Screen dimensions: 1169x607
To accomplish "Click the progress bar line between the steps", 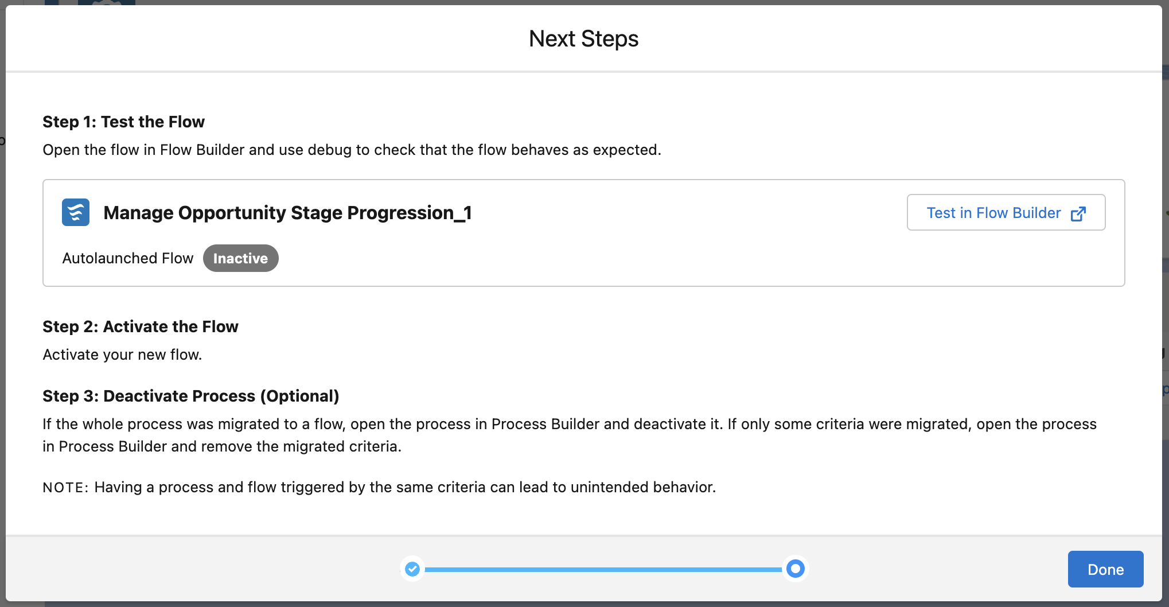I will coord(603,569).
